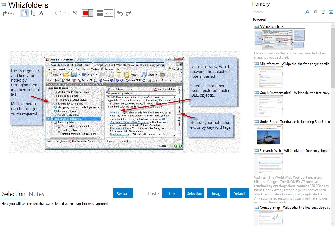Viewport: 335px width, 226px height.
Task: Collapse the 'Inserting links' tree node
Action: (51, 123)
